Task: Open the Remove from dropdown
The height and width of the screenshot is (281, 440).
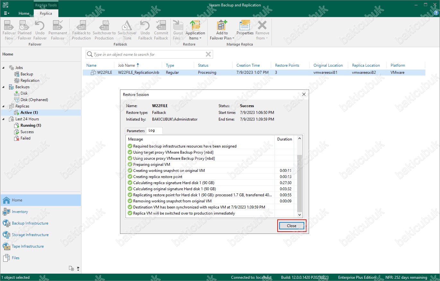Action: click(x=262, y=30)
